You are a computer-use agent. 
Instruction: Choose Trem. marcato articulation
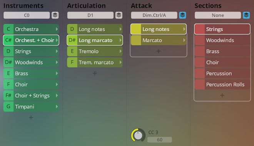click(95, 62)
